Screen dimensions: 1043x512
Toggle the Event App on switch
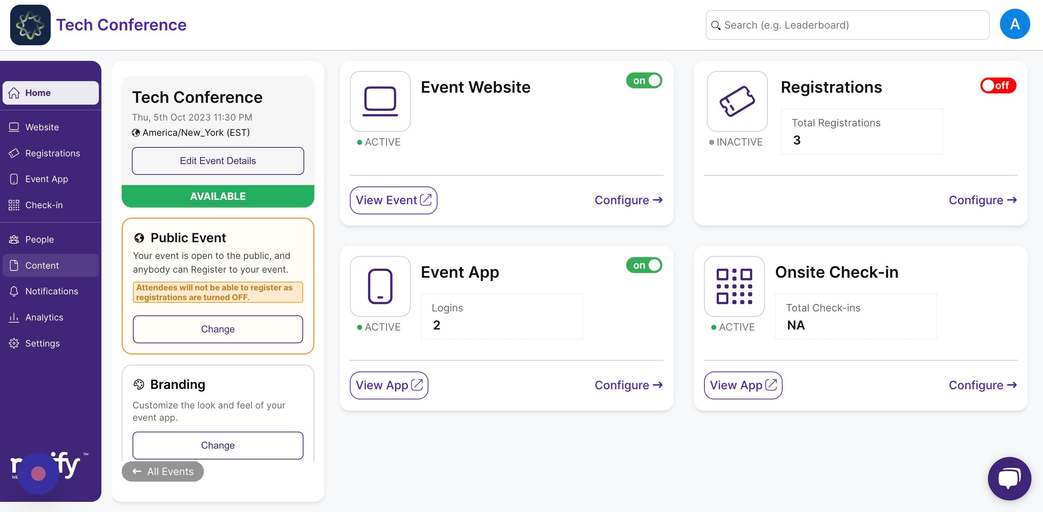tap(644, 265)
